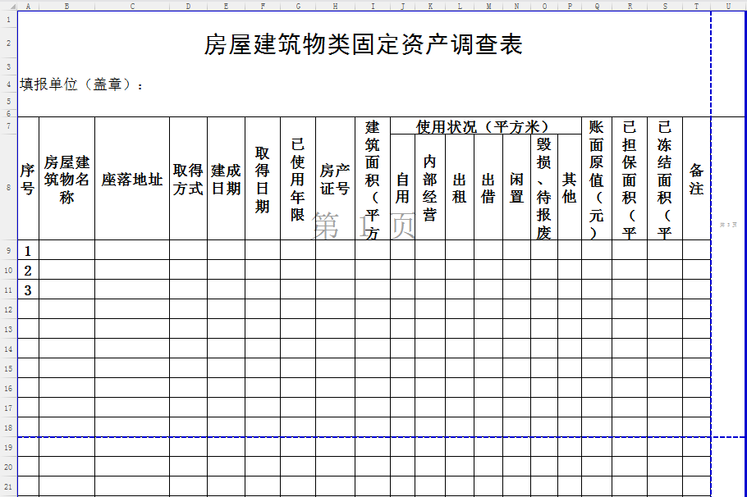The image size is (747, 497).
Task: Select the 座落地址 header cell
Action: click(132, 179)
